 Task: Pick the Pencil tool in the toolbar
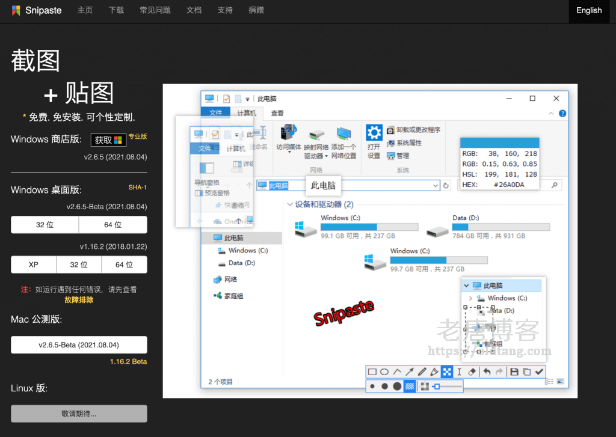click(422, 372)
